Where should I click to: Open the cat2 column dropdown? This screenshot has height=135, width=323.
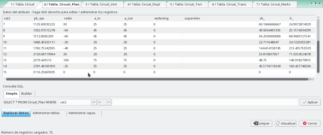94,102
